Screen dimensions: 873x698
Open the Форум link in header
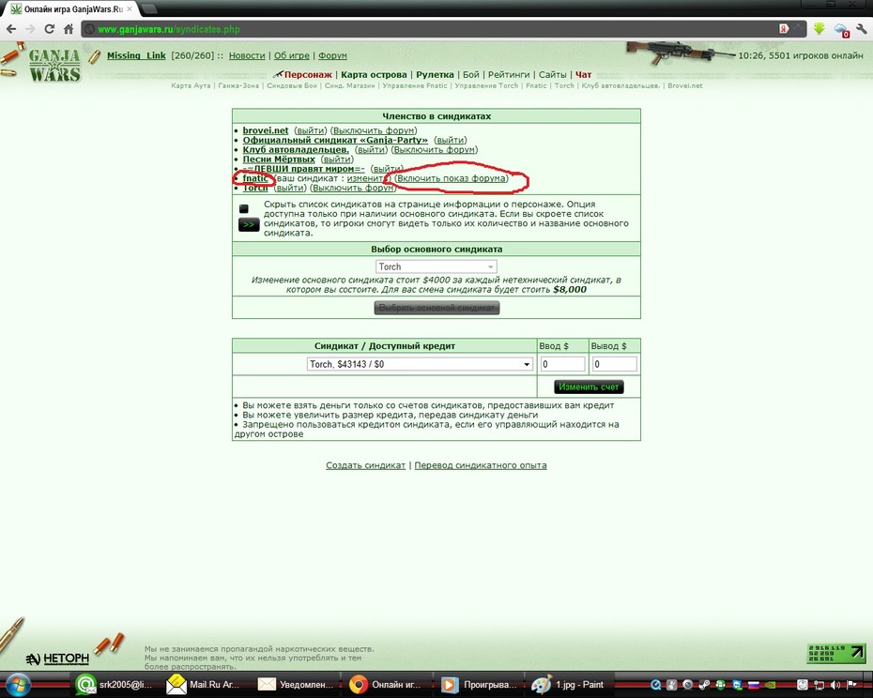(x=332, y=55)
